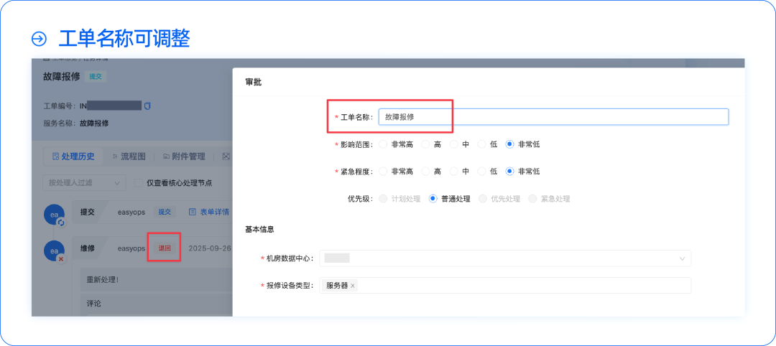Click the arrow icon beside the page title
Viewport: 776px width, 346px height.
point(39,39)
